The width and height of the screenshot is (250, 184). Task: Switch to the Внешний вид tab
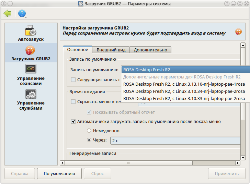111,50
